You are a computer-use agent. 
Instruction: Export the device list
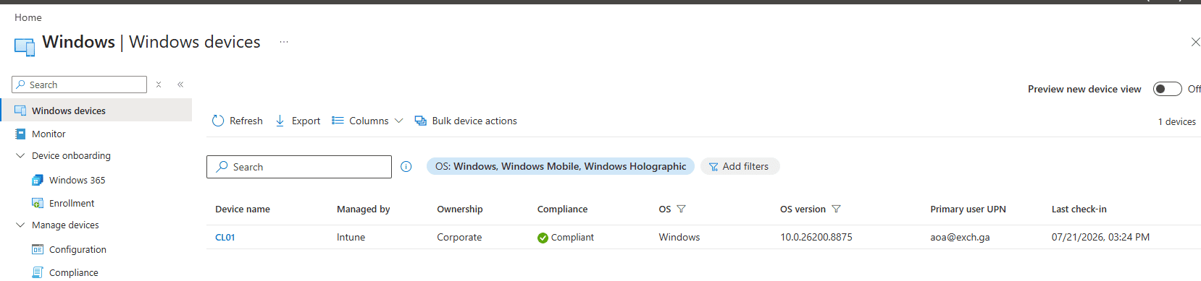tap(298, 121)
